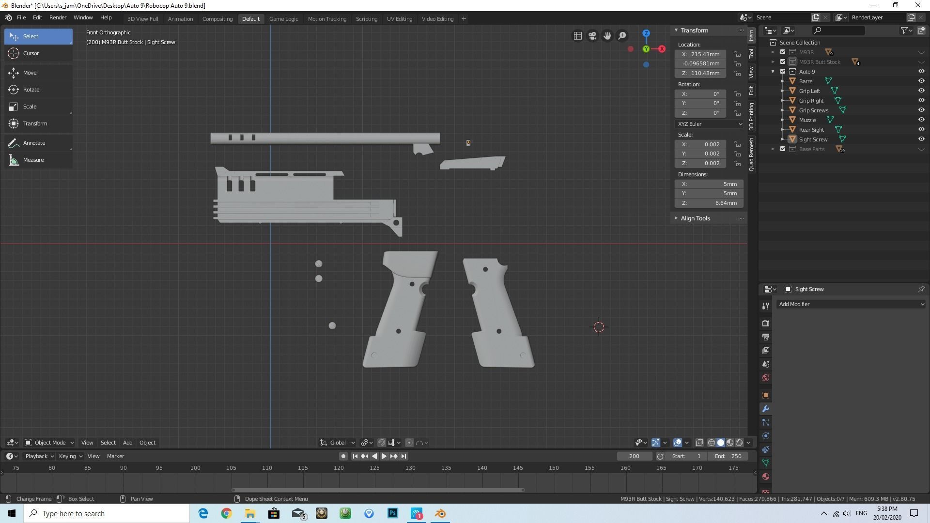Screen dimensions: 930x523
Task: Switch to the UV Editing workspace tab
Action: (x=400, y=19)
